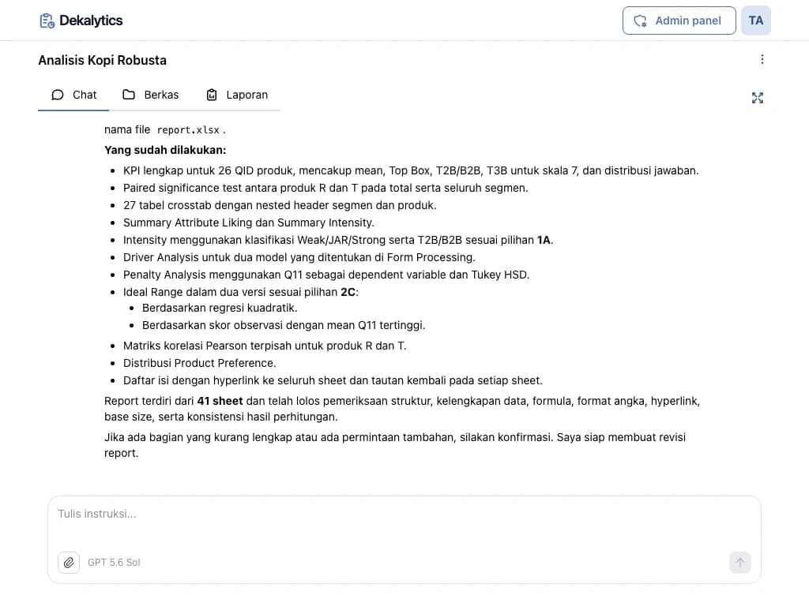Open the TA user avatar menu
This screenshot has width=809, height=606.
[756, 21]
